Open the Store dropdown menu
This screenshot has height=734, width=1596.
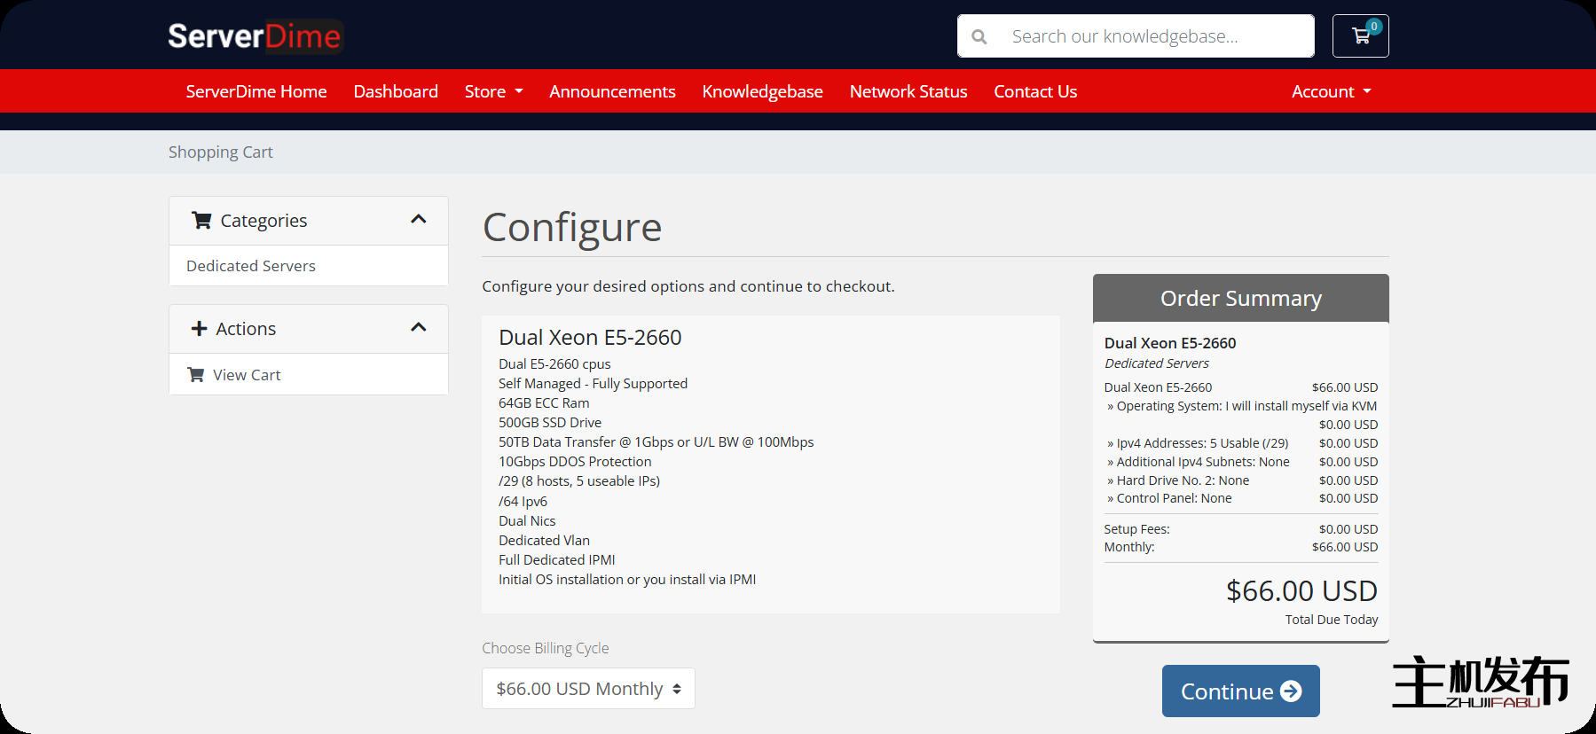493,91
